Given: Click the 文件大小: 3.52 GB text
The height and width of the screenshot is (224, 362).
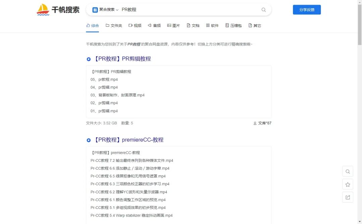Looking at the screenshot, I should click(x=101, y=123).
